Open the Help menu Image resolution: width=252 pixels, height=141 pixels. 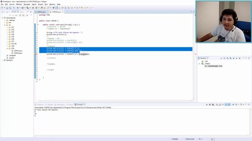tap(59, 4)
